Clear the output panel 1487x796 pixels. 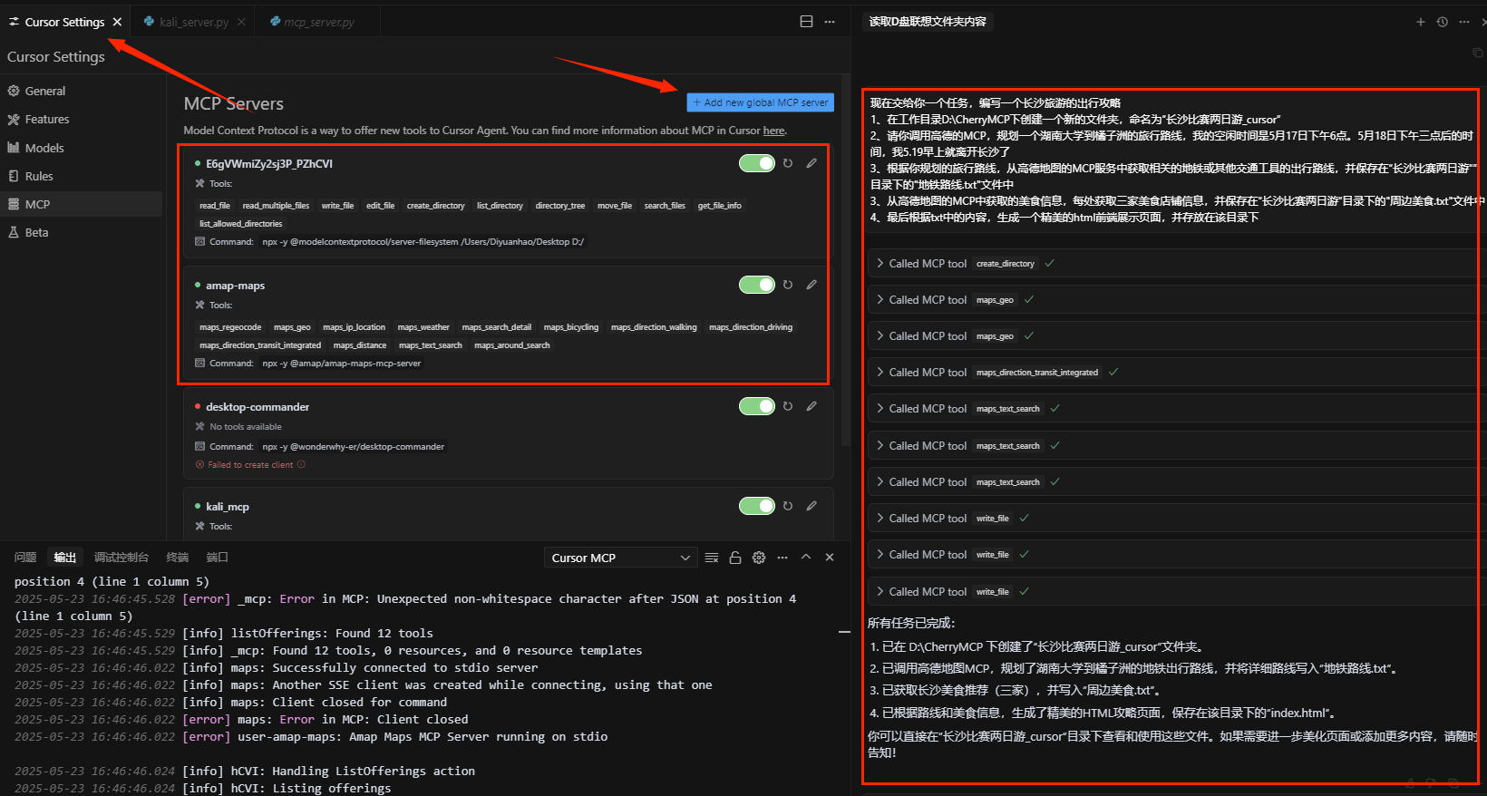[712, 558]
